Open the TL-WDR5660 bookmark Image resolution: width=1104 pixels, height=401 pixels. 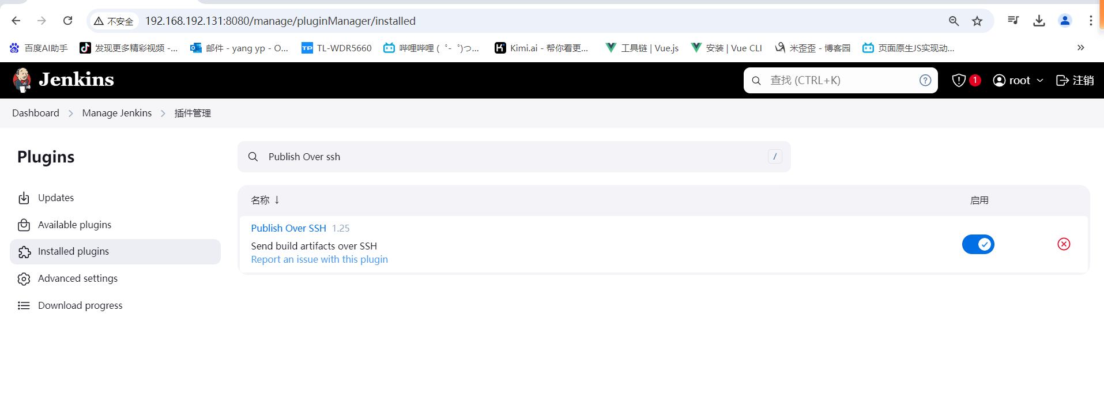337,48
